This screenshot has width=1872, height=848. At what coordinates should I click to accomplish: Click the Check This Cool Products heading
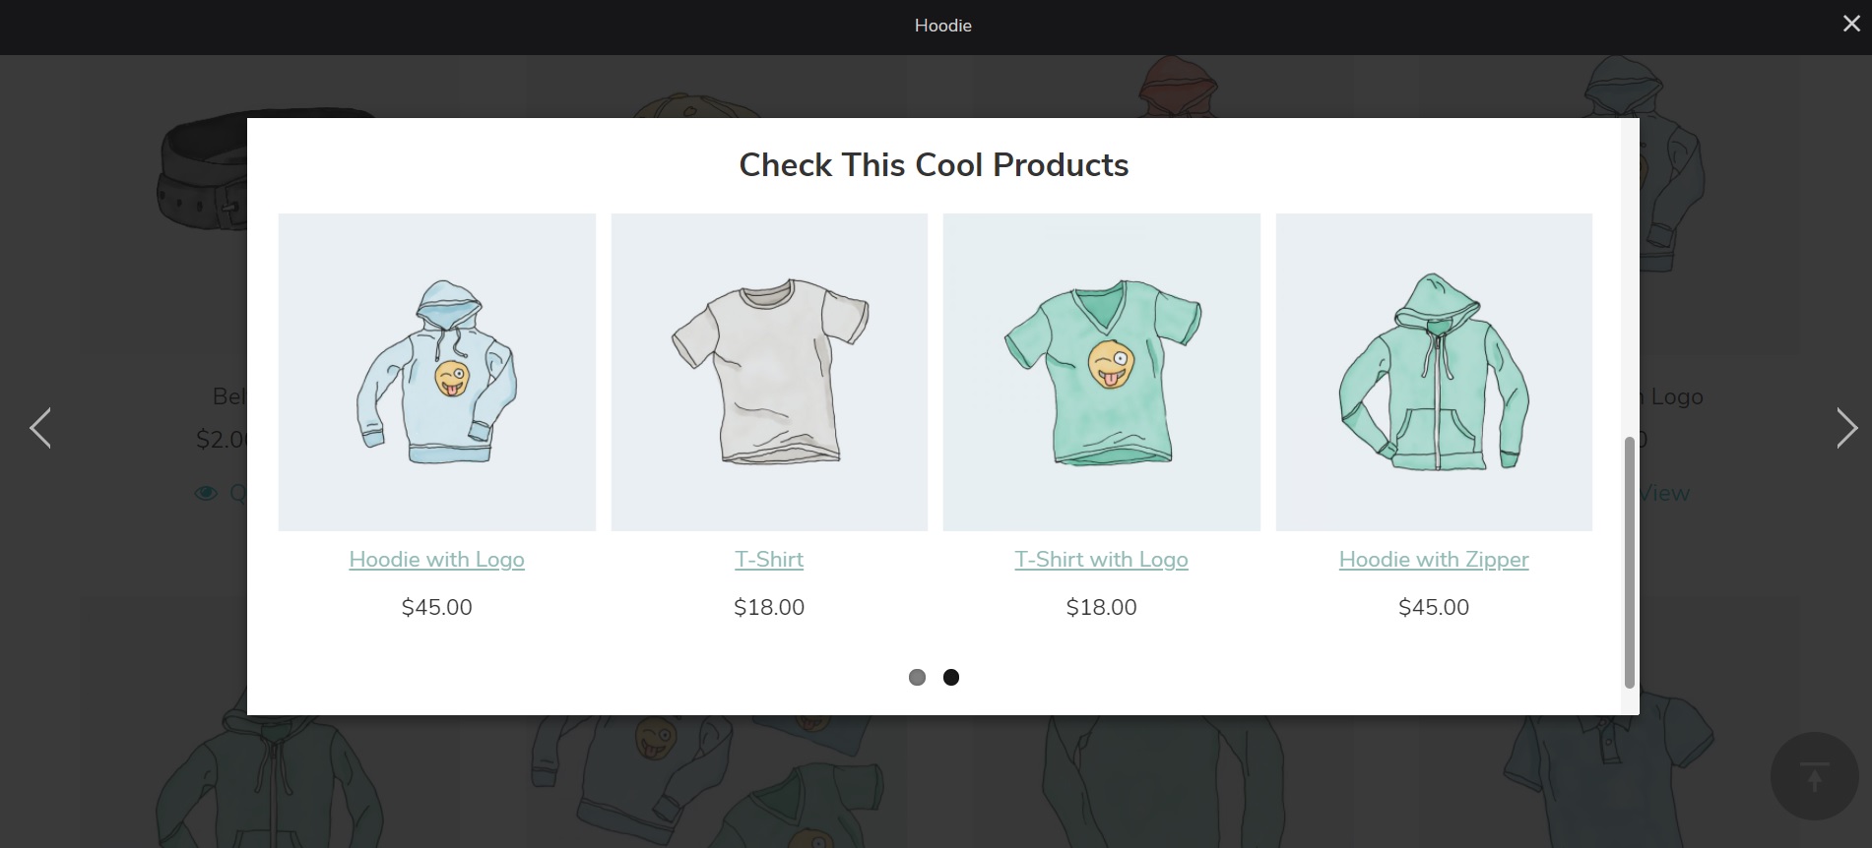934,164
